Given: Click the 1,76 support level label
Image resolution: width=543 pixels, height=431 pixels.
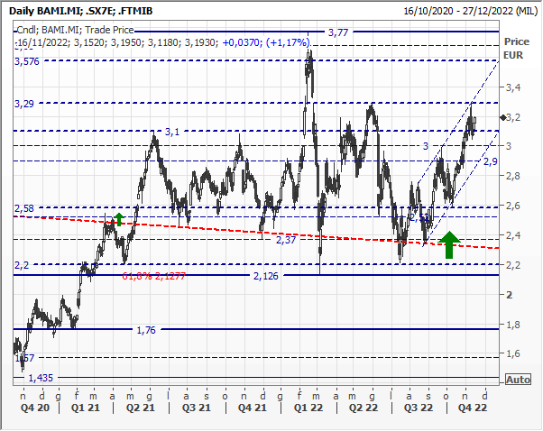Looking at the screenshot, I should [x=146, y=330].
